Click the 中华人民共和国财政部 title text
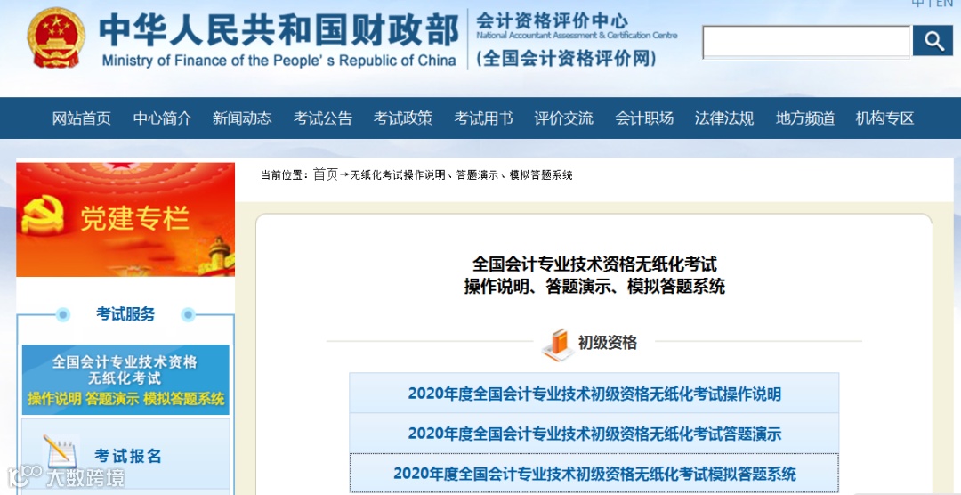Image resolution: width=961 pixels, height=495 pixels. tap(279, 30)
